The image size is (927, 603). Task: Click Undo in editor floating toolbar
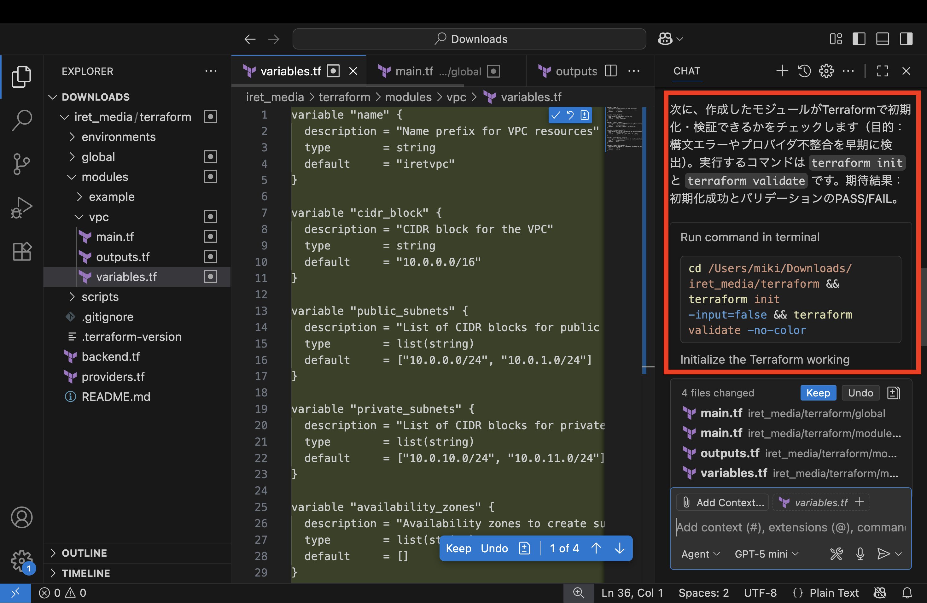(494, 548)
